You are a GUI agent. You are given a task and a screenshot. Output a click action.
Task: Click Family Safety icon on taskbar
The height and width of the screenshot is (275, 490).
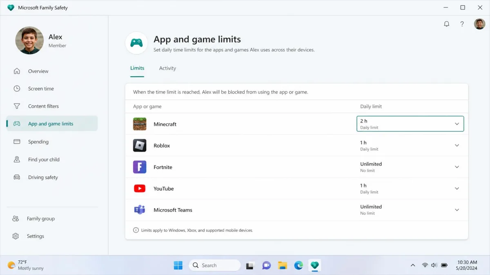click(x=314, y=266)
